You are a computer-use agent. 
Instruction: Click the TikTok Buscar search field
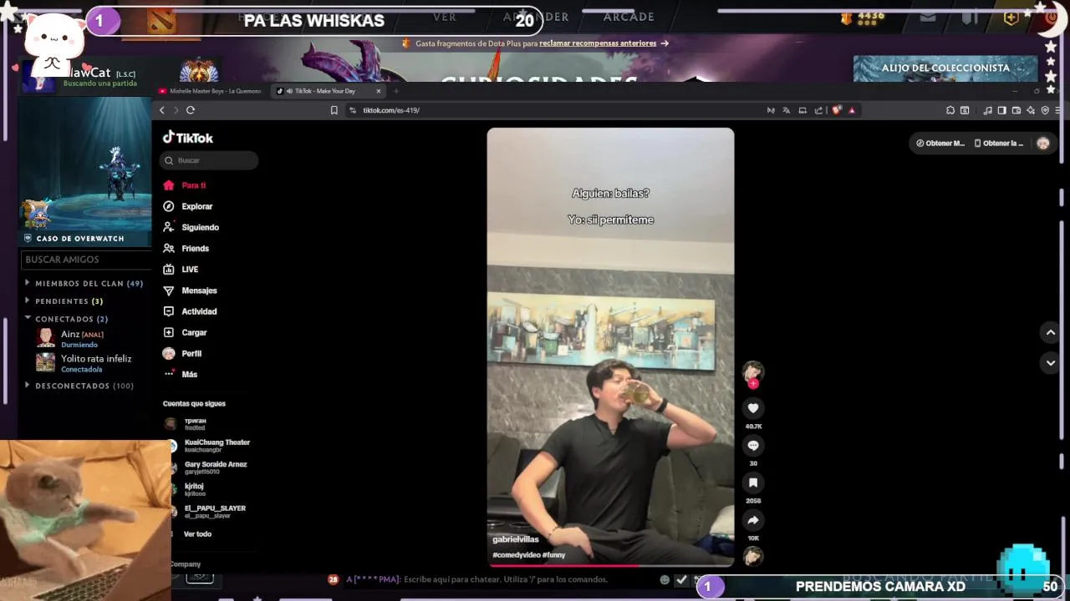209,160
